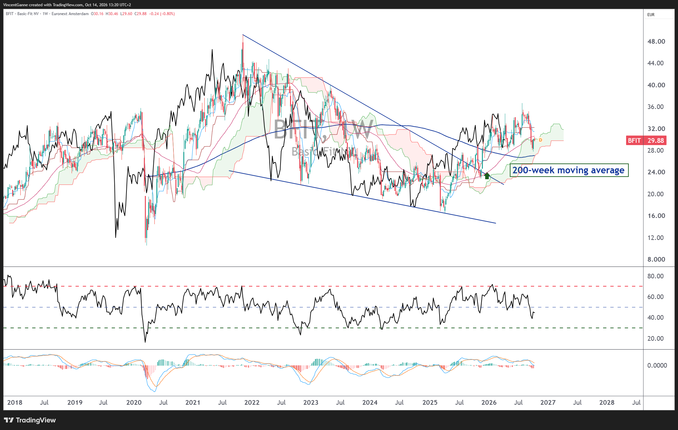Click the 32.00 price axis label
Viewport: 678px width, 430px height.
(x=656, y=129)
